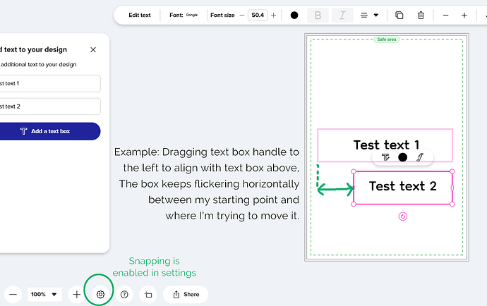The image size is (487, 306).
Task: Click the Test text 2 input field
Action: tap(49, 106)
